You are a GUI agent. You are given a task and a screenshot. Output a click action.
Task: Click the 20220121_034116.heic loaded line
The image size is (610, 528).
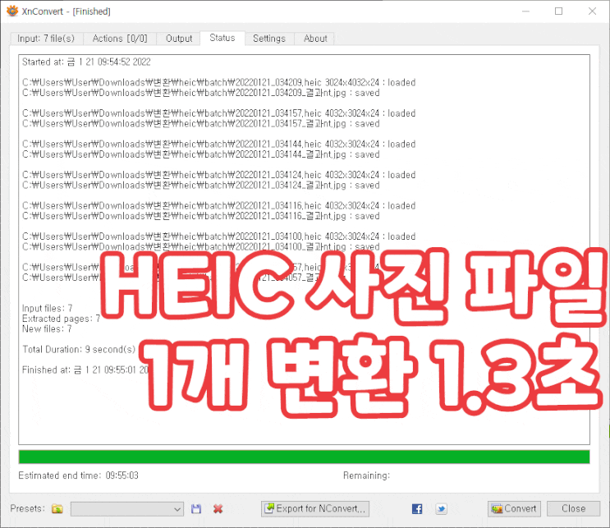[x=219, y=205]
